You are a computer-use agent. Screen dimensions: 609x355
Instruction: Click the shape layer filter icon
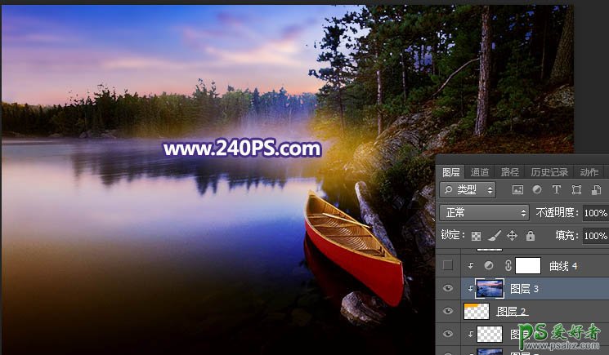pos(576,189)
